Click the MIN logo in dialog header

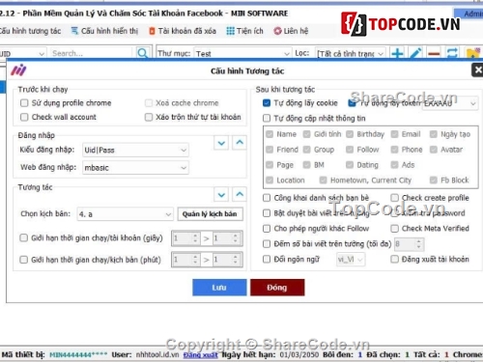18,70
